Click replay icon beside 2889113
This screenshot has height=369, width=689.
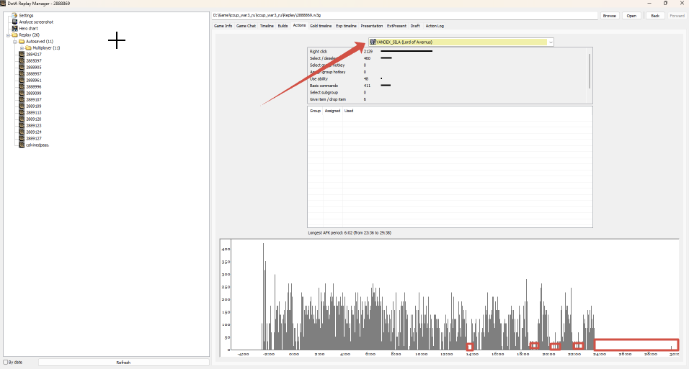(22, 113)
